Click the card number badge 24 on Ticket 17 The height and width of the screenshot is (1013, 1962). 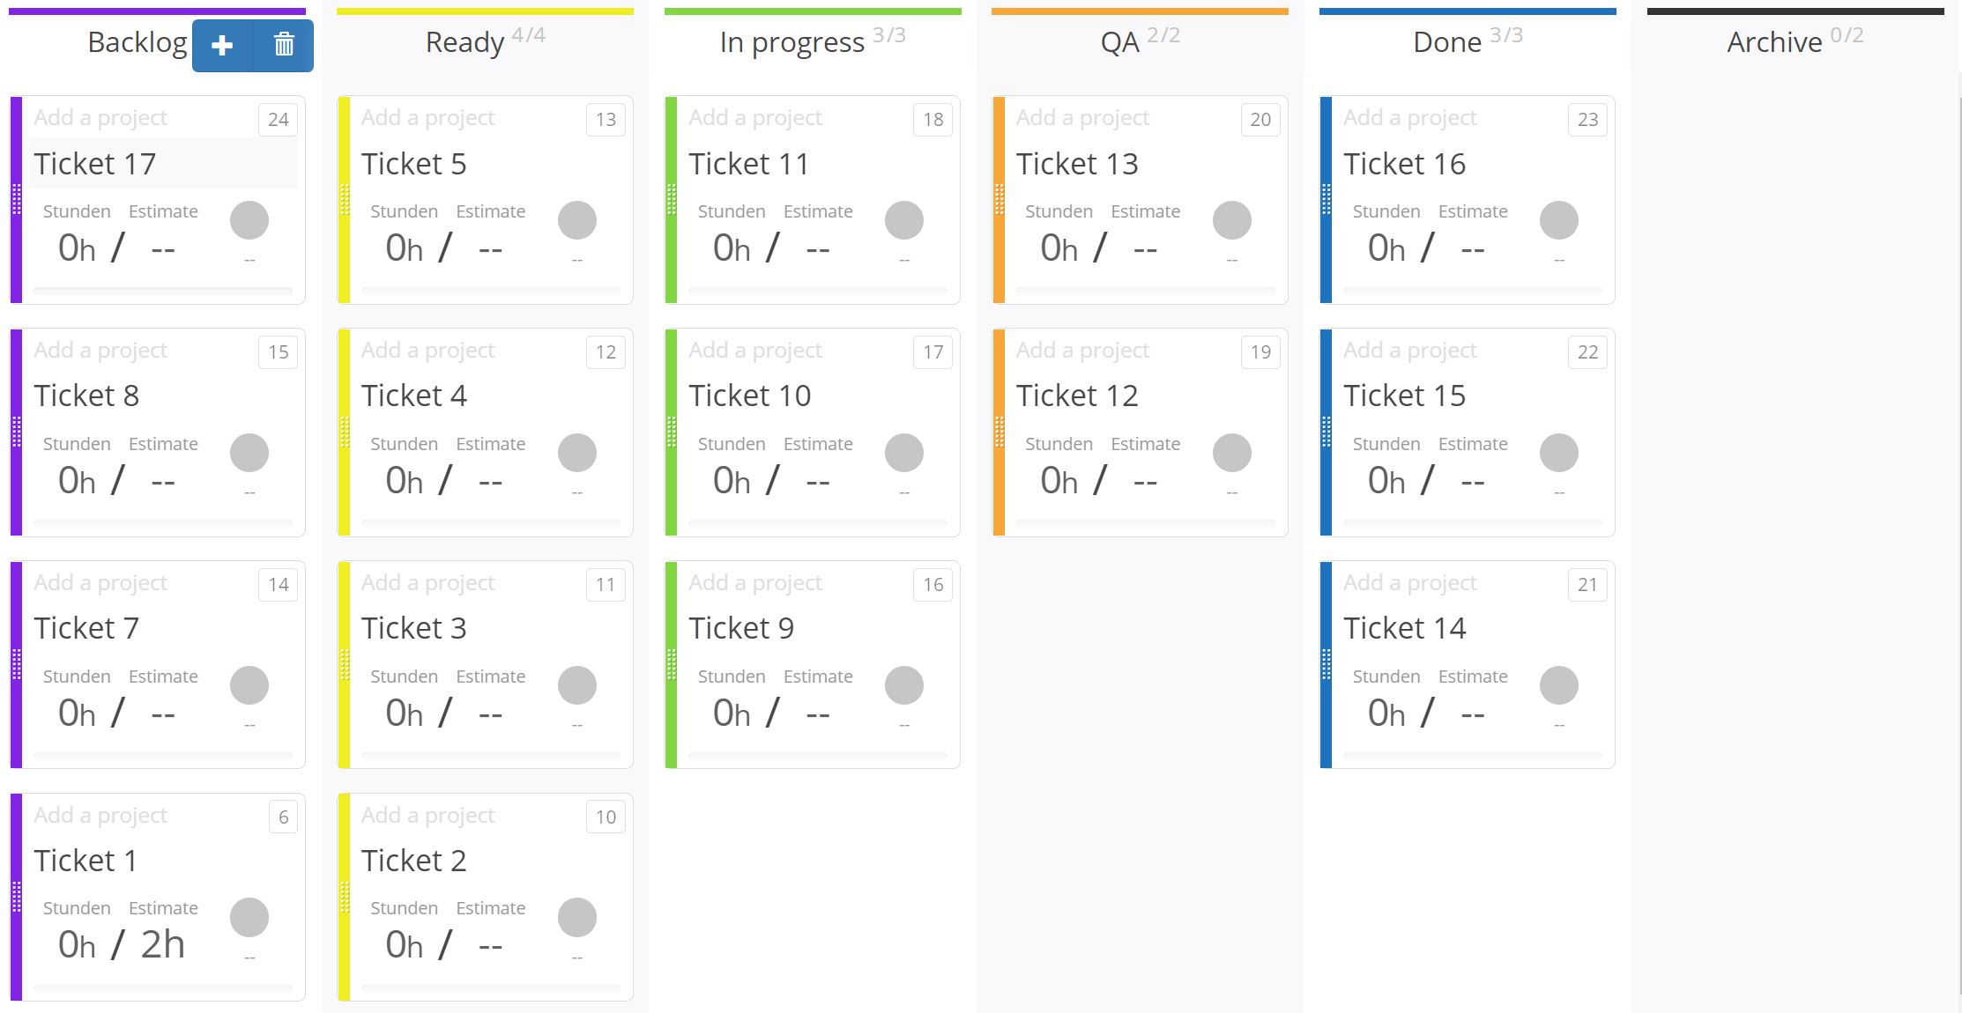click(277, 120)
